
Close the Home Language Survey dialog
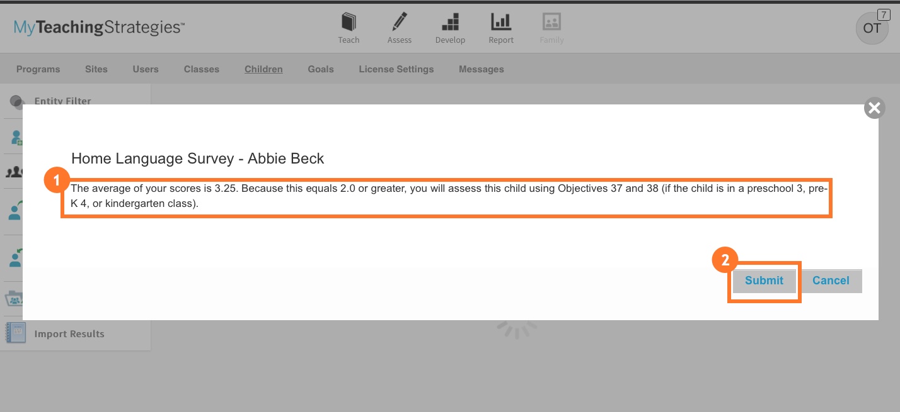click(x=874, y=108)
